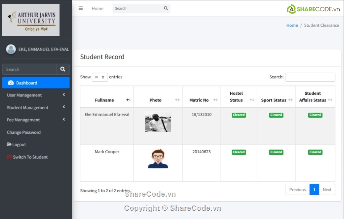Focus the sidebar Search field
This screenshot has width=344, height=219.
pyautogui.click(x=29, y=69)
